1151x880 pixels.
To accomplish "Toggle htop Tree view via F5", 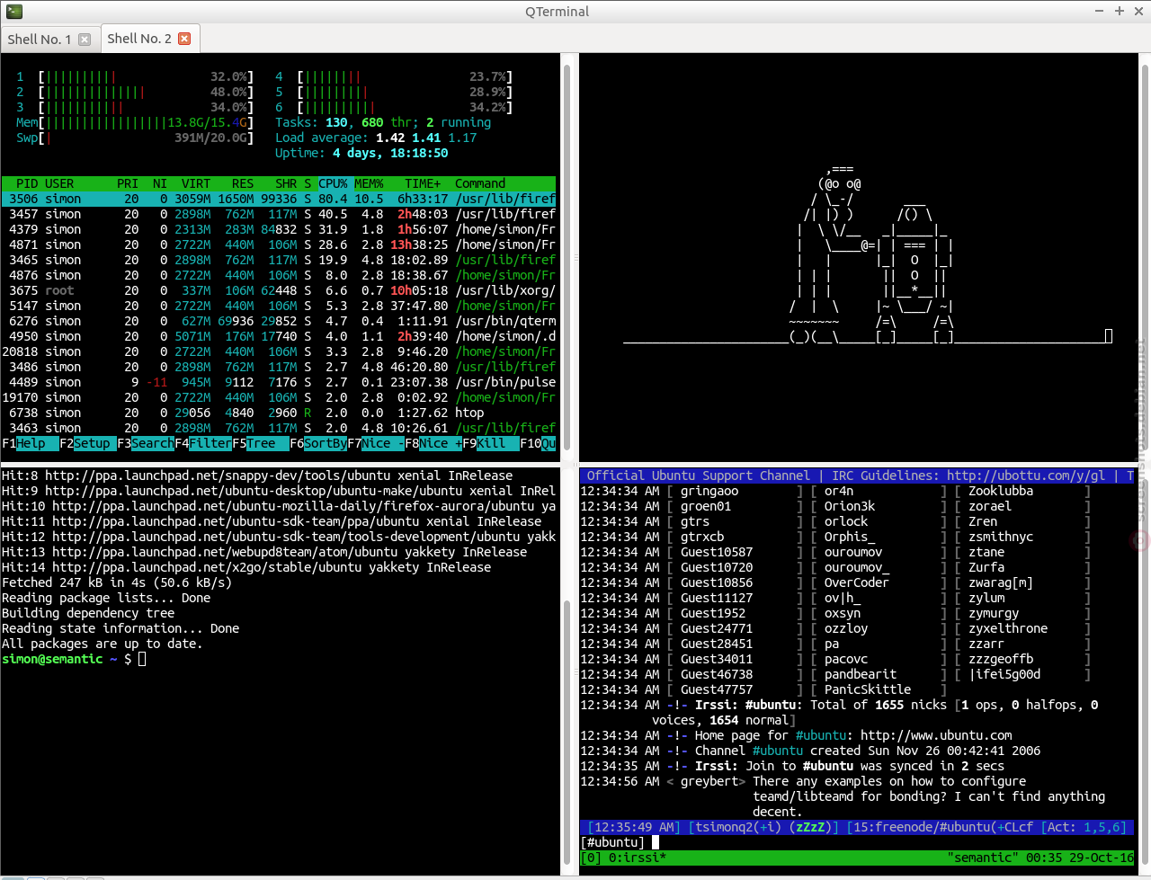I will pos(261,443).
